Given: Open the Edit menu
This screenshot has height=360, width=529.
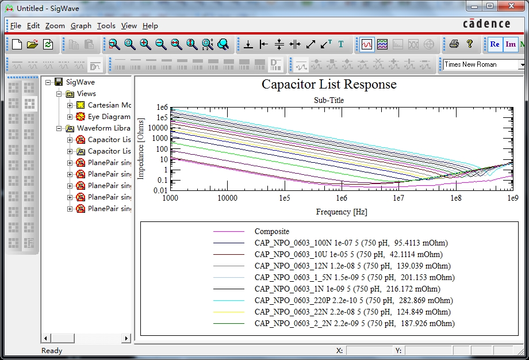Looking at the screenshot, I should pyautogui.click(x=33, y=26).
